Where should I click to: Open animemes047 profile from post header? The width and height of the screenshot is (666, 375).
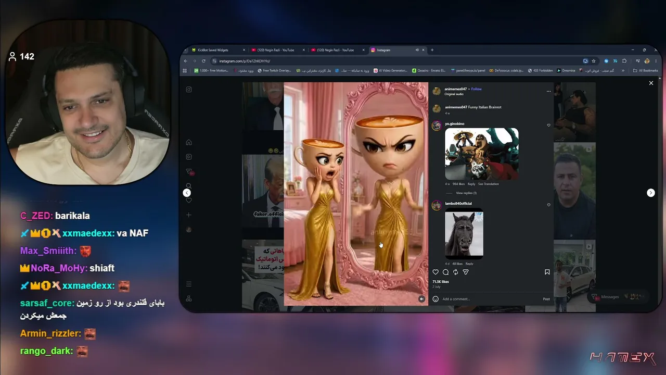click(x=456, y=89)
